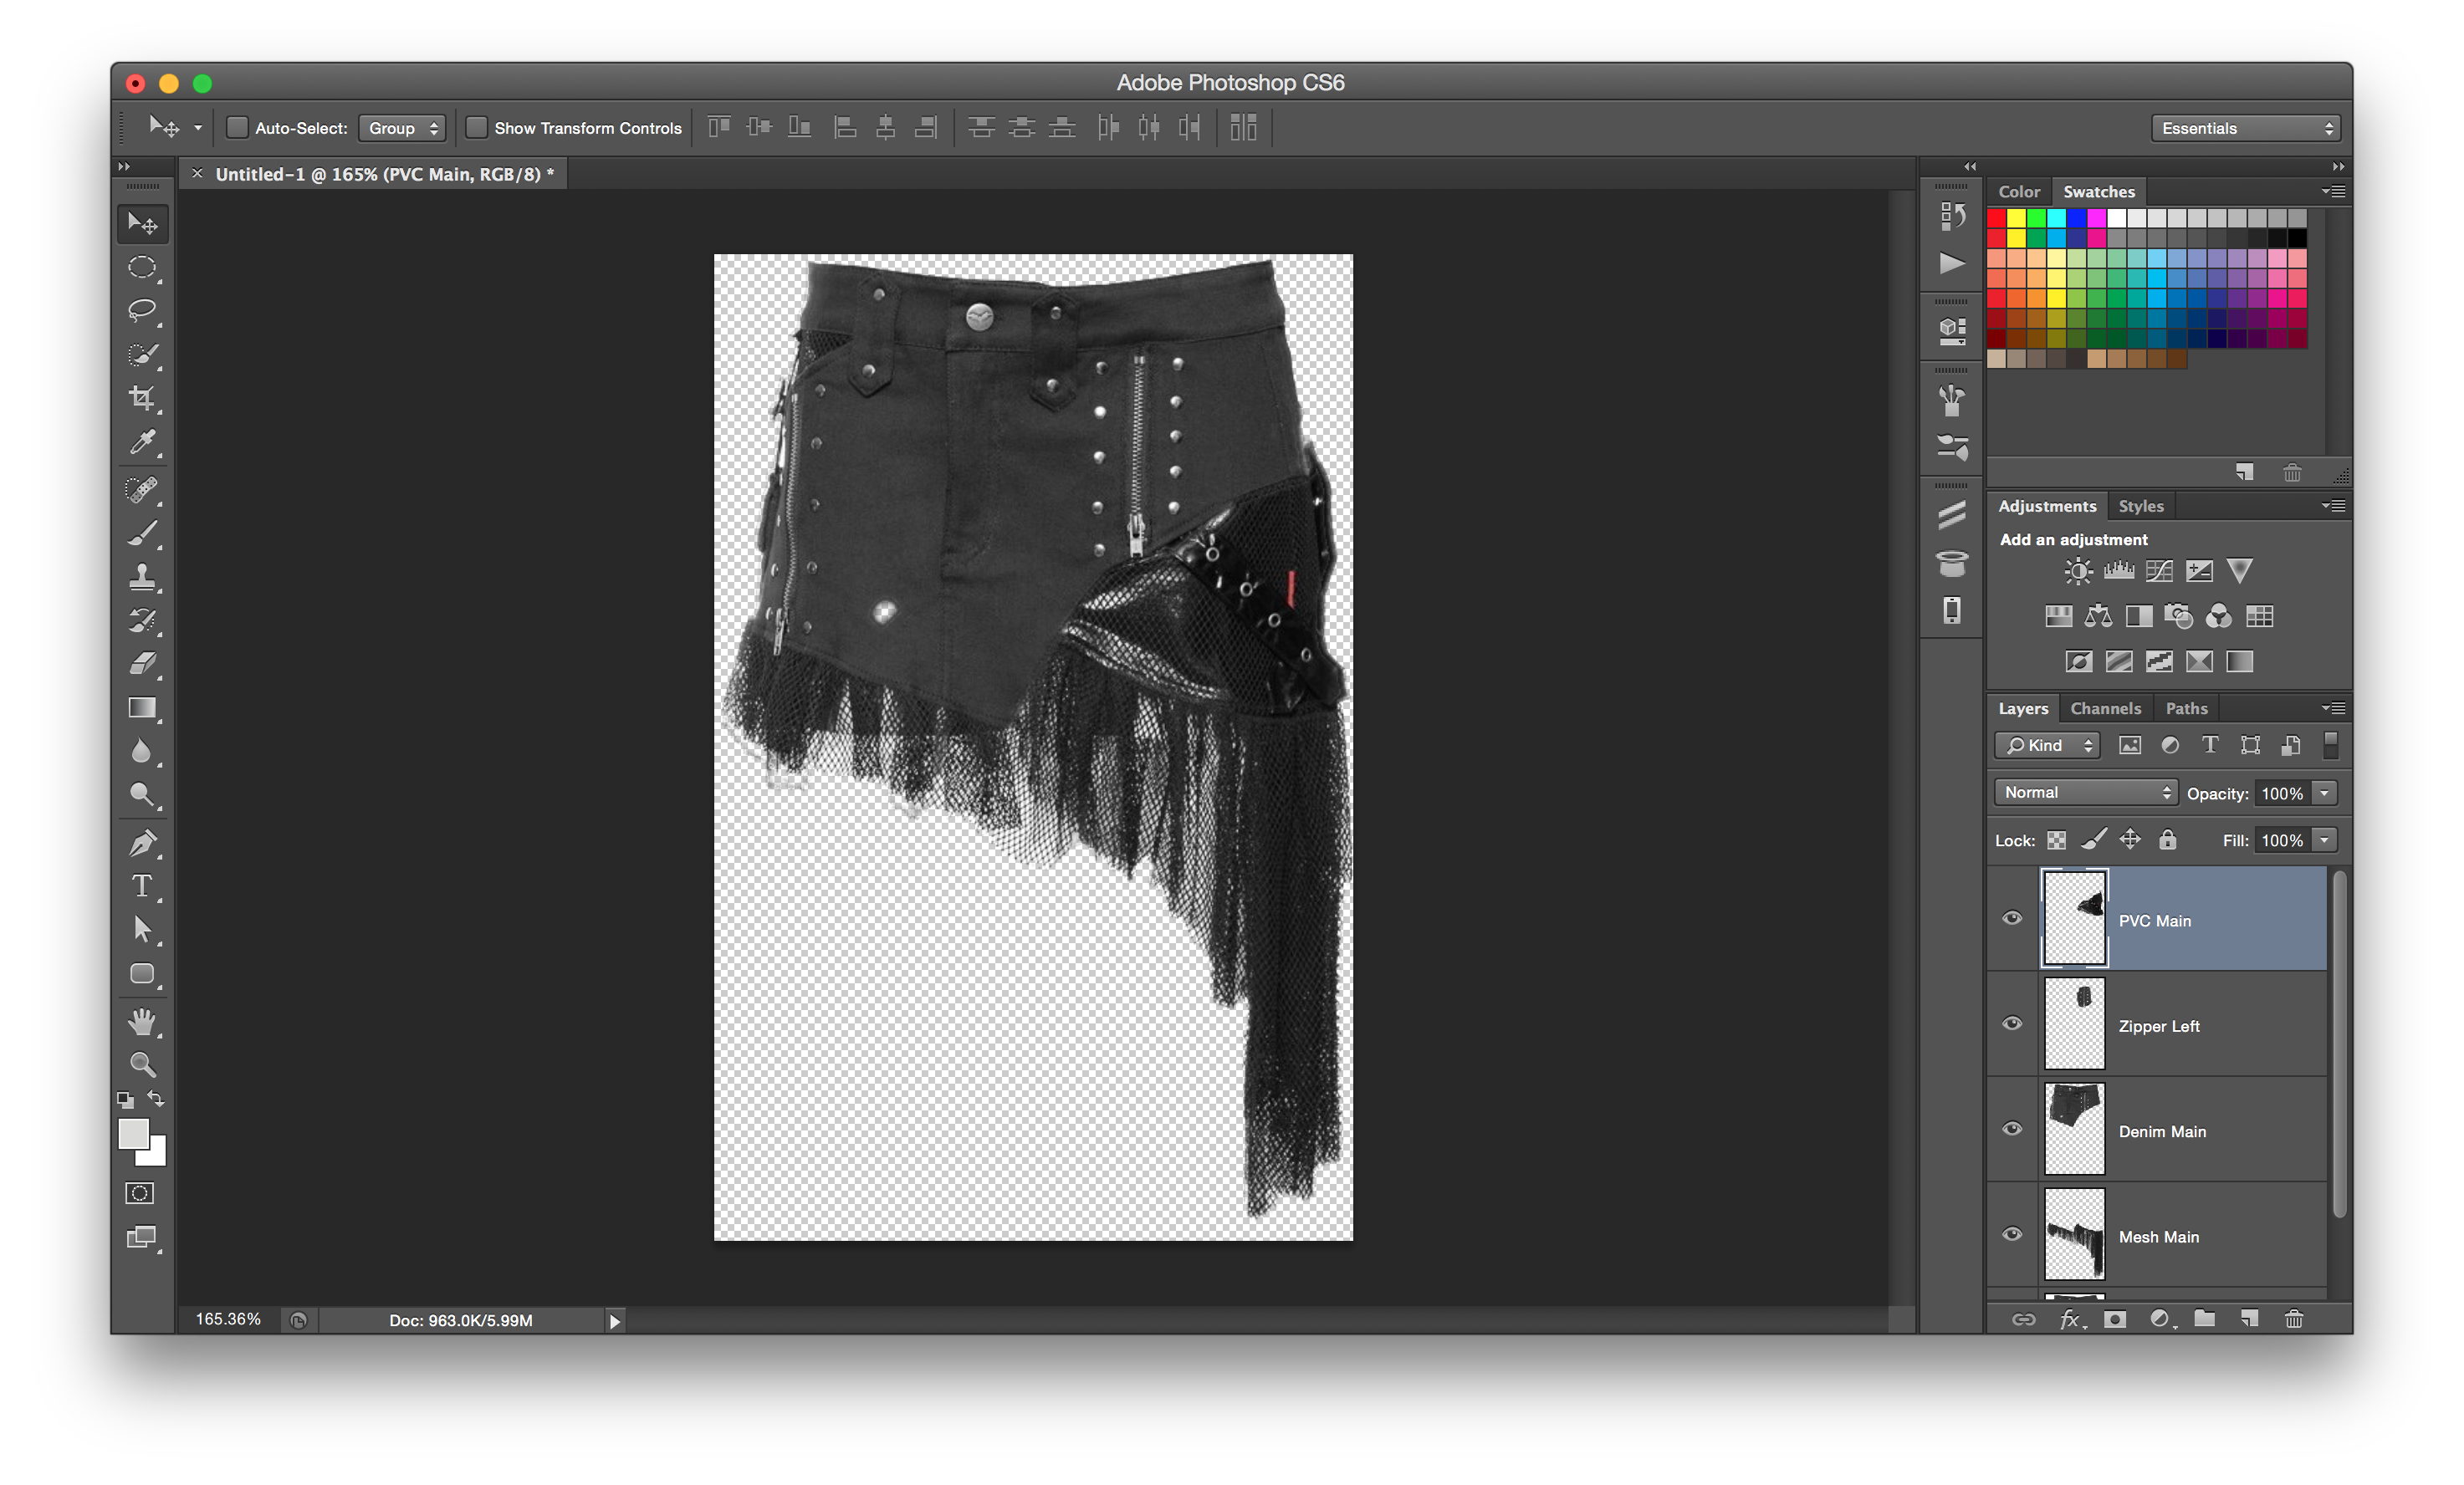
Task: Hide the Zipper Left layer
Action: coord(2012,1023)
